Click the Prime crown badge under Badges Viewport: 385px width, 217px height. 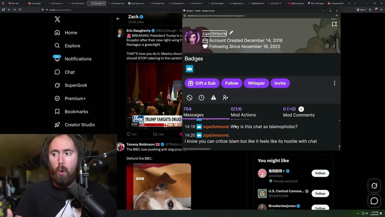coord(189,69)
